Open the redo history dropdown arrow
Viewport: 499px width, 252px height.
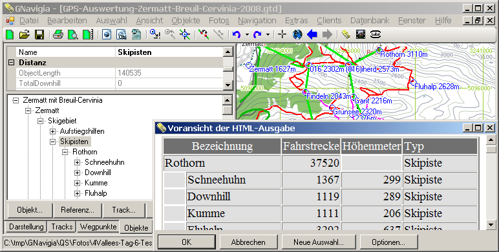pyautogui.click(x=268, y=34)
